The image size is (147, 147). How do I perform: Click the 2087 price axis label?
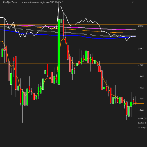pos(141,49)
